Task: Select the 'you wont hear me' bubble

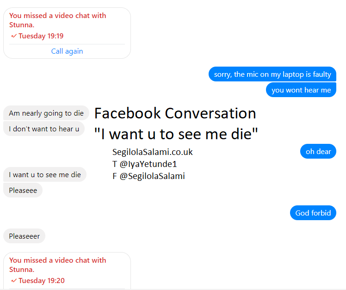Action: pos(301,90)
